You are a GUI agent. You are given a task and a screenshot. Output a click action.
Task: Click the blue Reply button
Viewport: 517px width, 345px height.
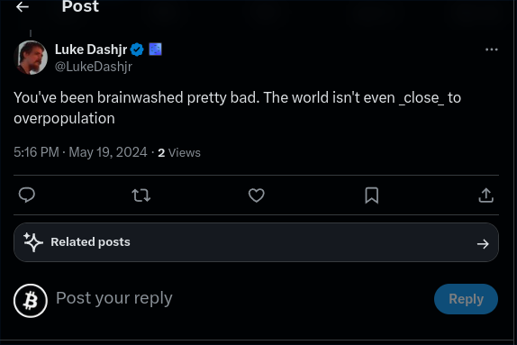click(x=466, y=299)
